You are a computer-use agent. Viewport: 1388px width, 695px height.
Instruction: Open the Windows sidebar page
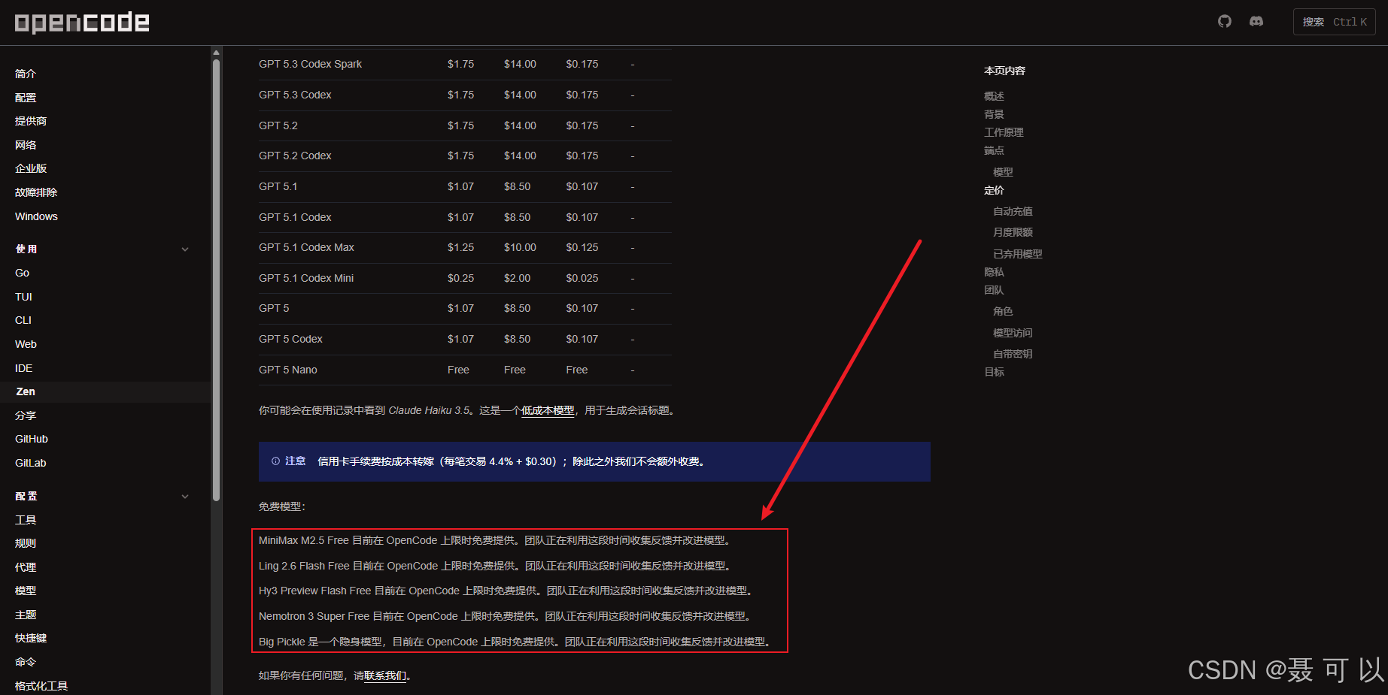pyautogui.click(x=36, y=216)
